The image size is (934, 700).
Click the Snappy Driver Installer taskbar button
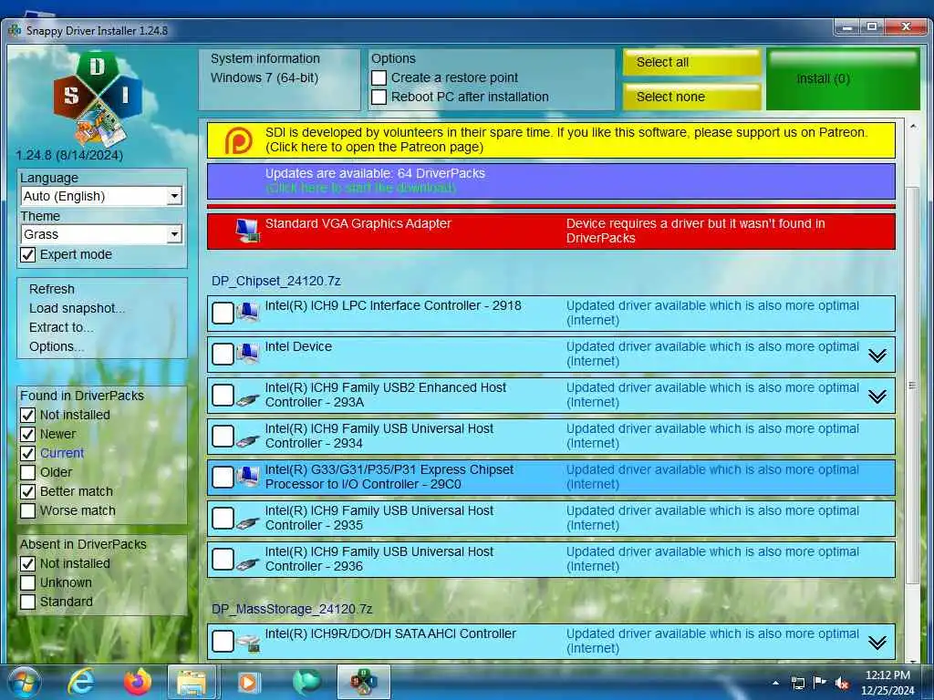[x=363, y=682]
